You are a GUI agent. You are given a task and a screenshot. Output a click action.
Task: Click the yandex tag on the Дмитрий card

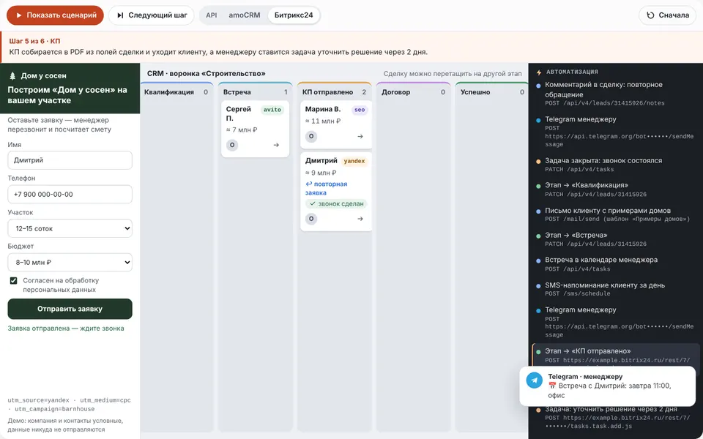click(354, 161)
